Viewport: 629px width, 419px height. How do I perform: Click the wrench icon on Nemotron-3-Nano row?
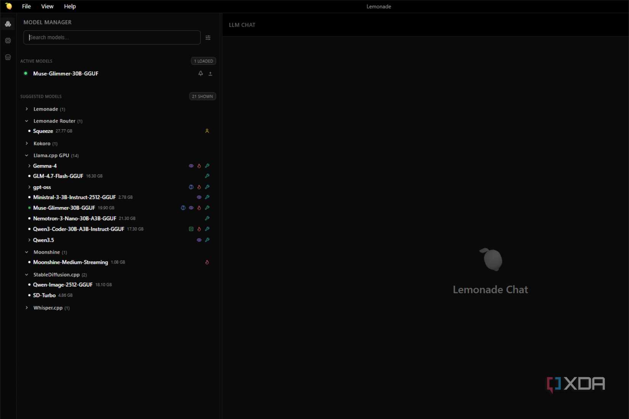[207, 218]
